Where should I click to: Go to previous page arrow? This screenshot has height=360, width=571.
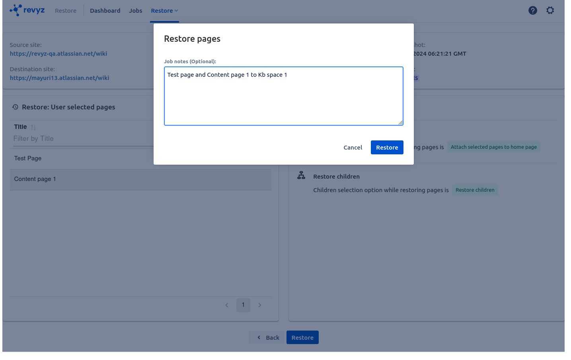coord(227,305)
